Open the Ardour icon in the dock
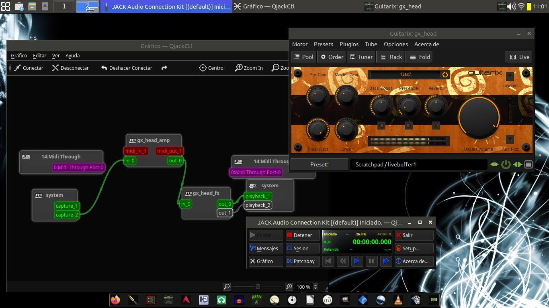The width and height of the screenshot is (549, 308). 186,300
